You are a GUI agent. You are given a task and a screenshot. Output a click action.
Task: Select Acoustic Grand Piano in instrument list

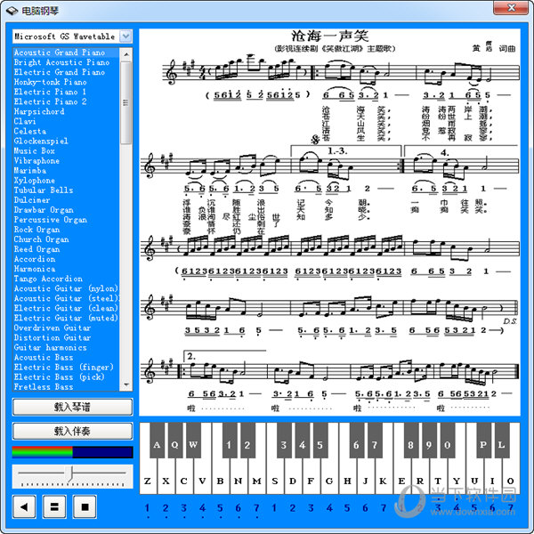[60, 53]
